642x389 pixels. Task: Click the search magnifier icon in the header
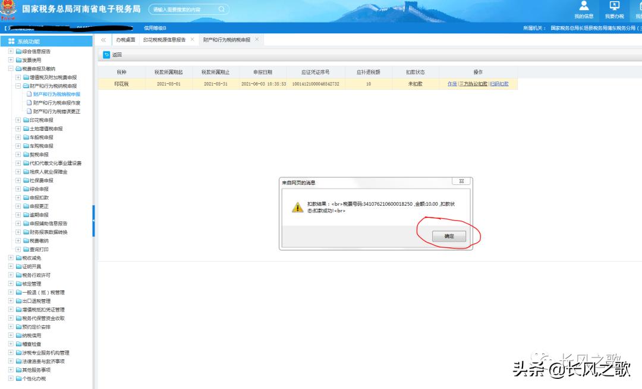[x=222, y=9]
